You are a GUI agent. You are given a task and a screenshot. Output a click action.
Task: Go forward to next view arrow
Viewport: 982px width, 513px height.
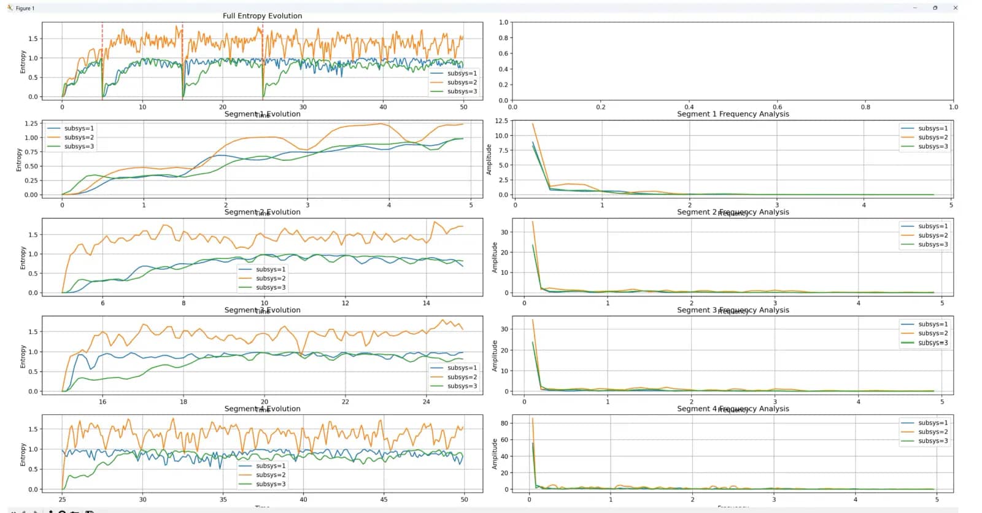coord(36,512)
